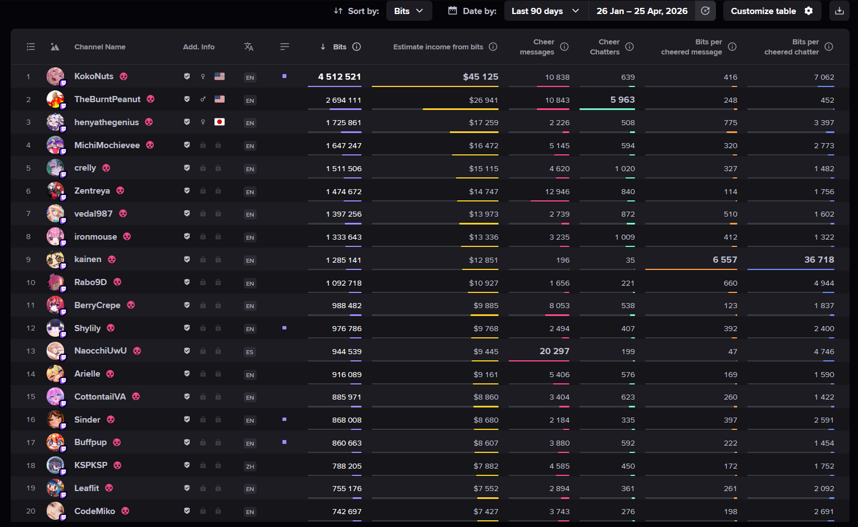Click the $45 125 income value
858x527 pixels.
[x=481, y=76]
